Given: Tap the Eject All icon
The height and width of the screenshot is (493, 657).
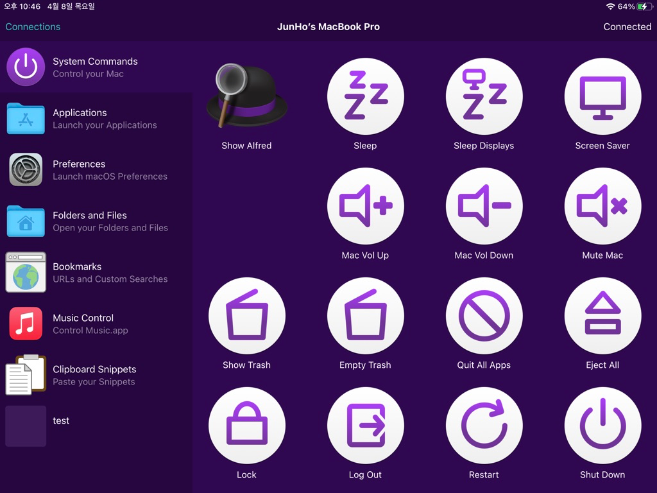Looking at the screenshot, I should point(602,316).
